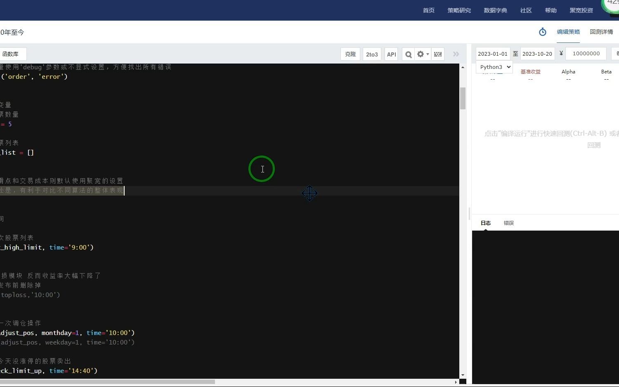Open 帮助 in top navigation

coord(551,10)
